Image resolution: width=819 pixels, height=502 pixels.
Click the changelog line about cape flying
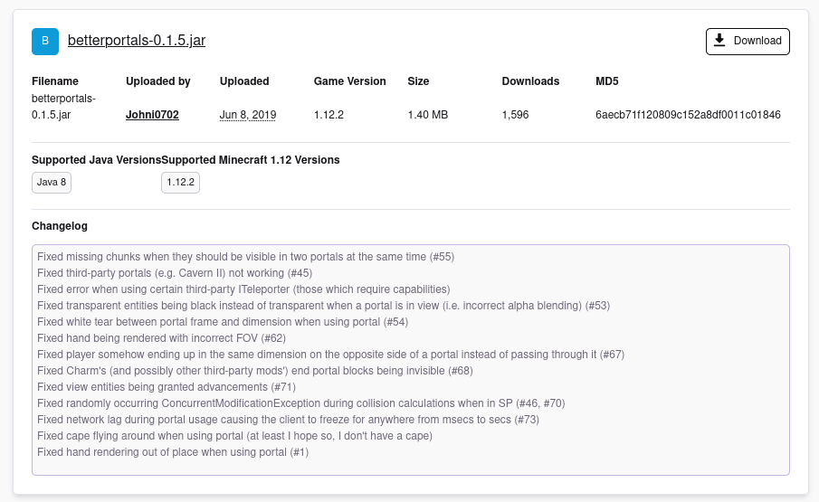(234, 436)
